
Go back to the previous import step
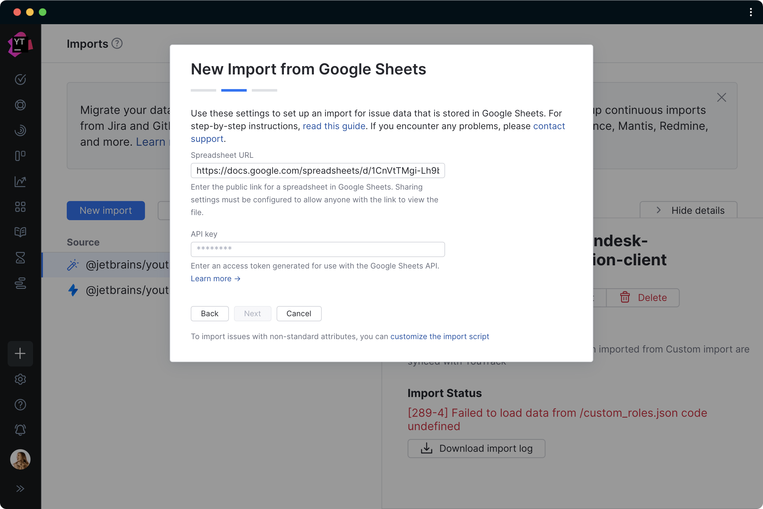(x=209, y=313)
